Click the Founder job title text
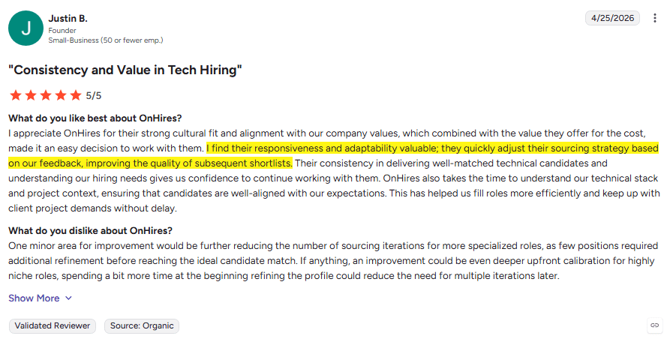 click(62, 31)
